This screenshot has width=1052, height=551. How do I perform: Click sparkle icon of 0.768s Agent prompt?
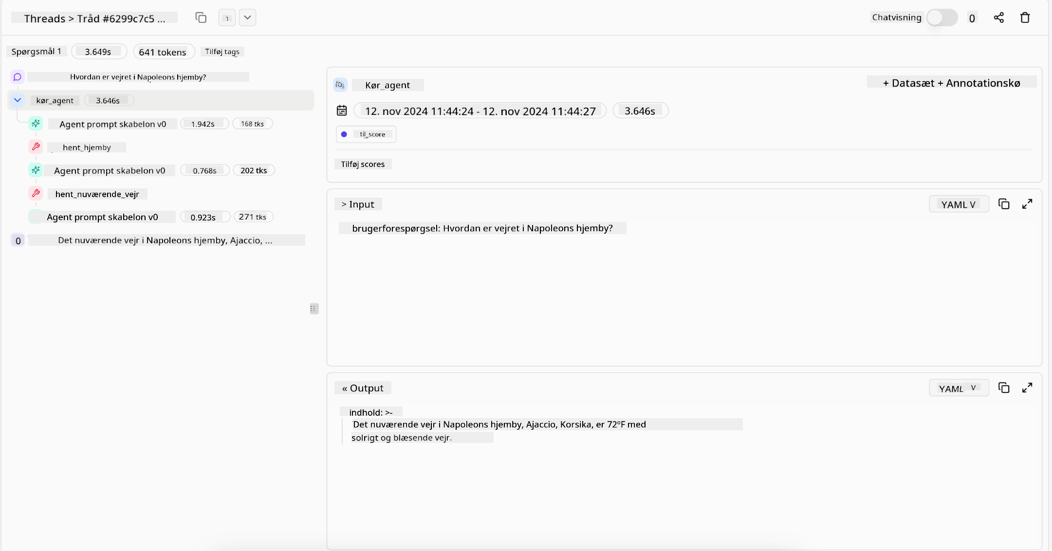point(36,170)
